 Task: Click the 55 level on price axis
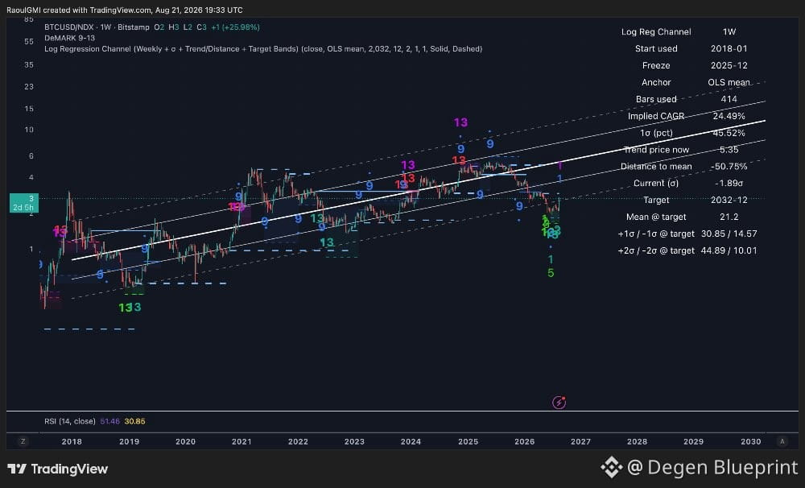[x=29, y=42]
